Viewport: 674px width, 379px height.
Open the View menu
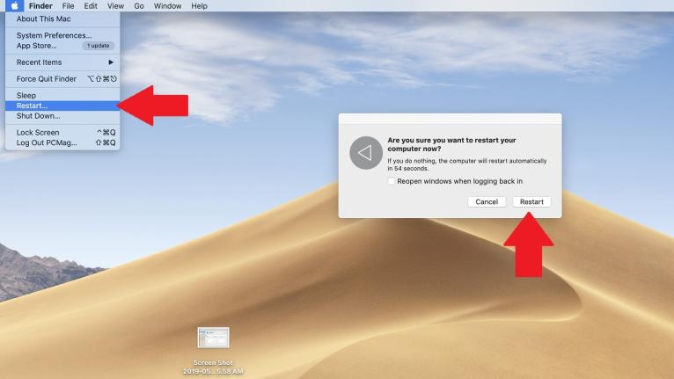[x=115, y=6]
